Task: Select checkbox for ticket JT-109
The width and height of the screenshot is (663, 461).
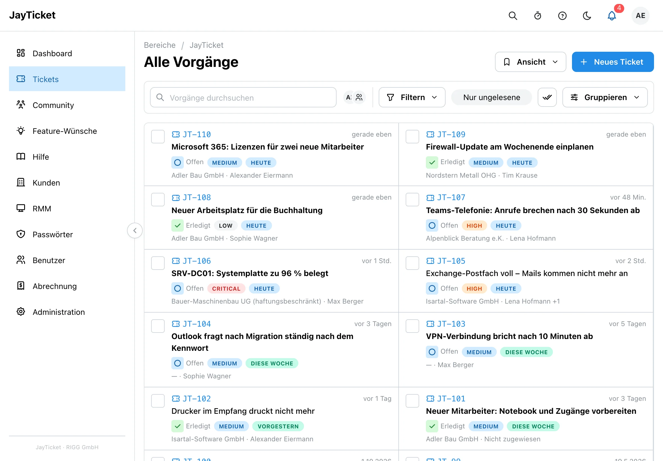Action: [412, 136]
